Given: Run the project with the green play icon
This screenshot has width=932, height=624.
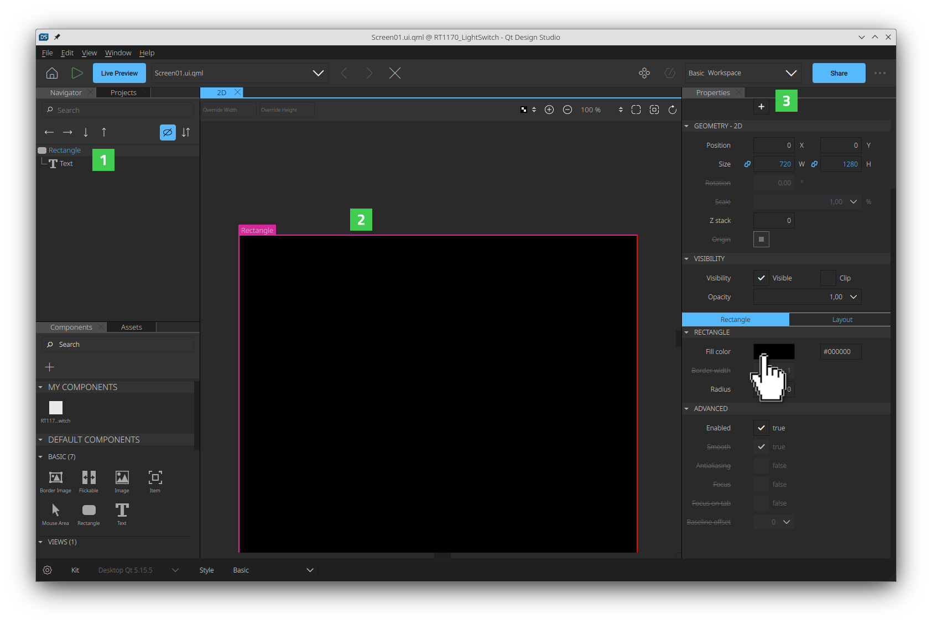Looking at the screenshot, I should [77, 72].
